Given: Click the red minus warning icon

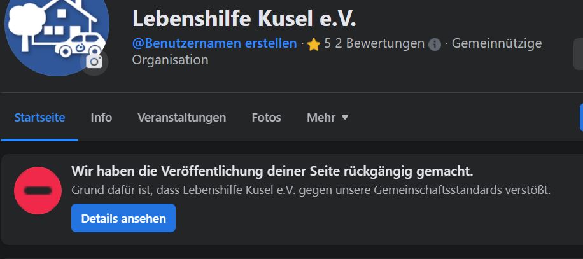Looking at the screenshot, I should tap(38, 190).
